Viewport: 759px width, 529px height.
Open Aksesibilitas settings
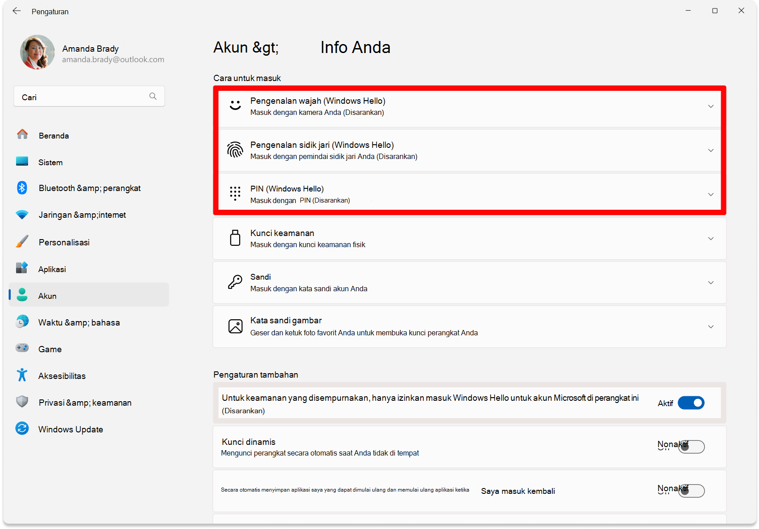pos(89,376)
